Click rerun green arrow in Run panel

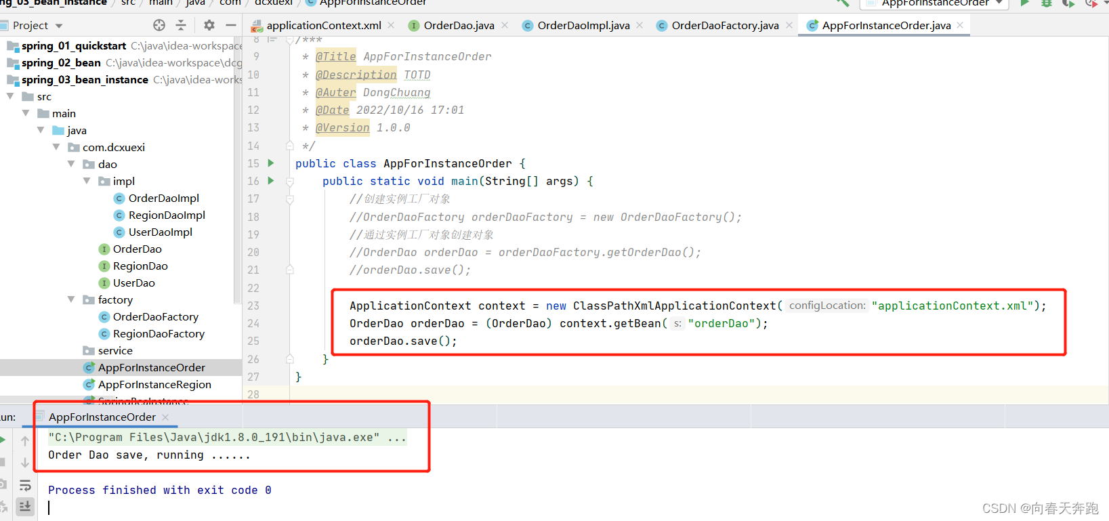coord(3,440)
